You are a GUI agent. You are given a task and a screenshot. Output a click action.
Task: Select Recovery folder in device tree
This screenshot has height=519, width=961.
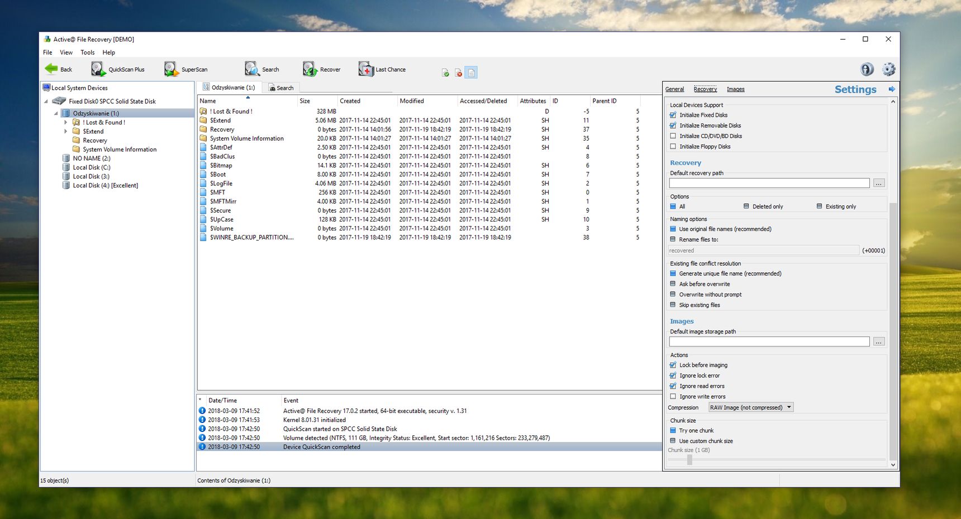tap(94, 141)
